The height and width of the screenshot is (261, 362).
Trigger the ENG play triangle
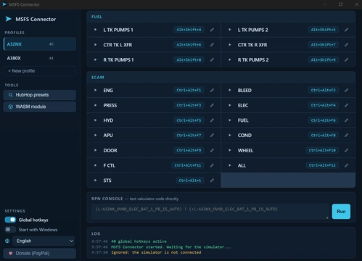tap(95, 90)
